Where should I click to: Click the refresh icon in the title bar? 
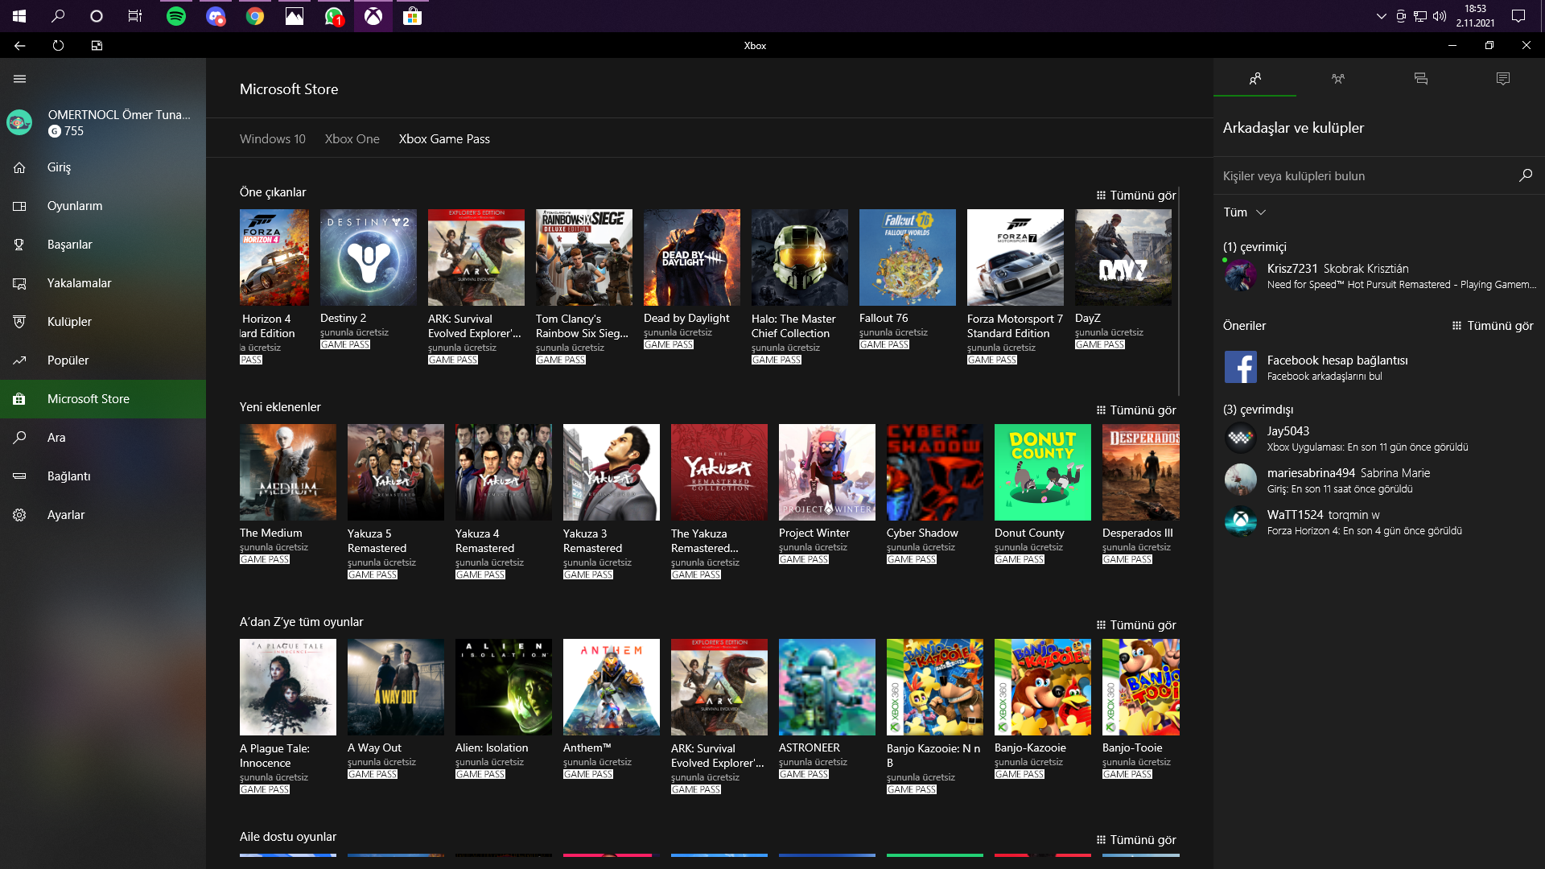[x=58, y=46]
